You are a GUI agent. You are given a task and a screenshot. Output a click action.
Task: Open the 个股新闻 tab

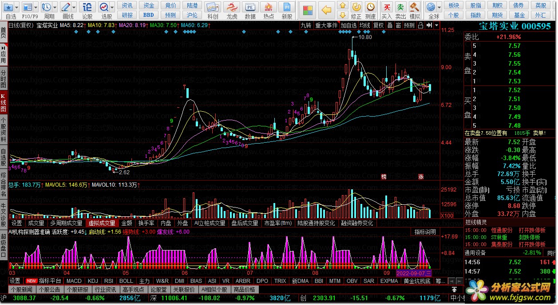click(21, 289)
